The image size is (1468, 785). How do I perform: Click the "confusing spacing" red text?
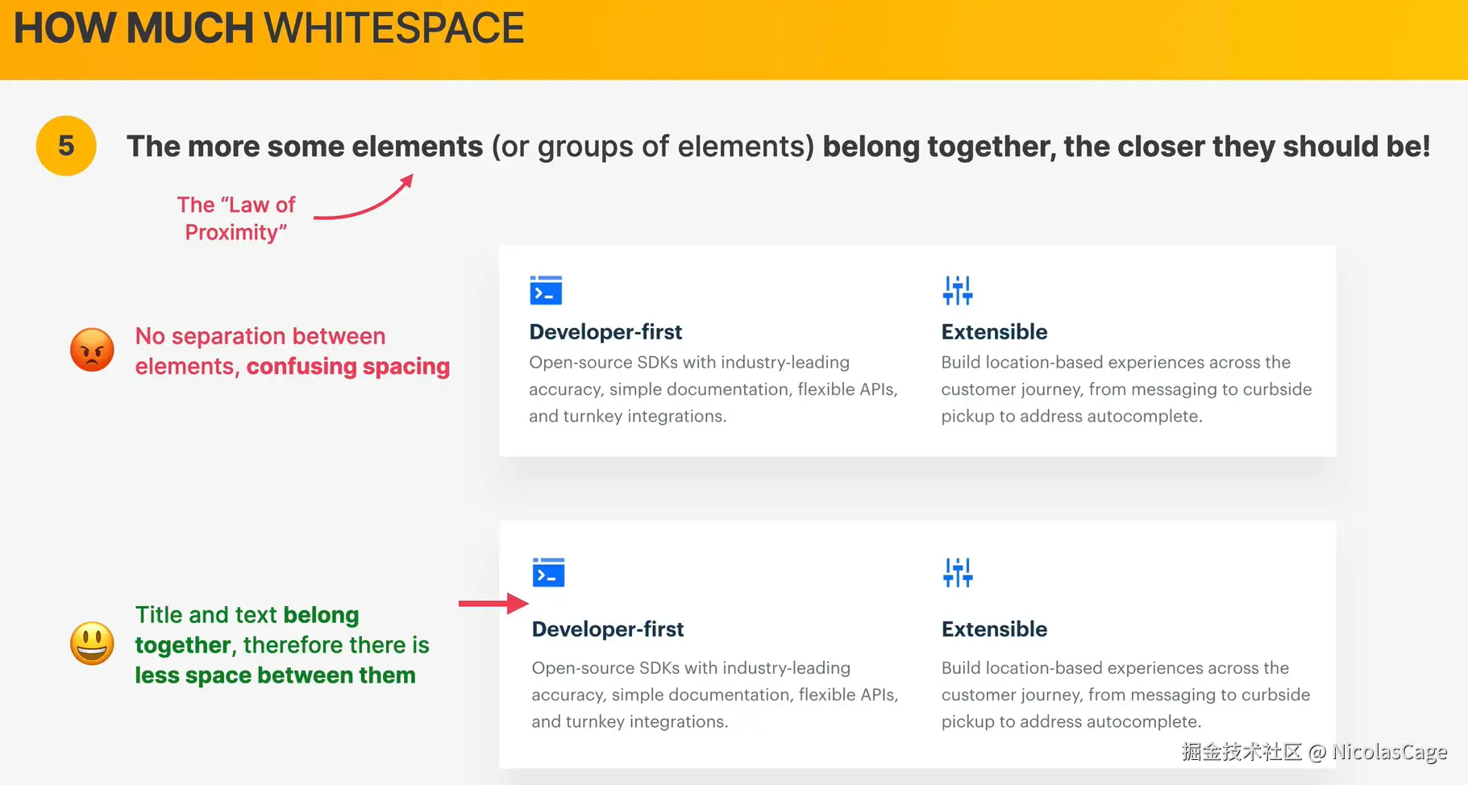coord(348,367)
